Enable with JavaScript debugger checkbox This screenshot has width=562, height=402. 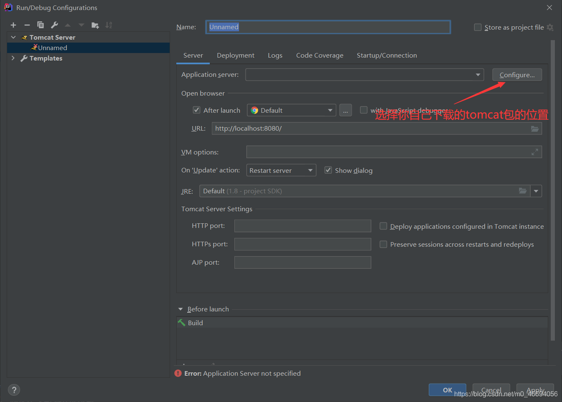point(364,110)
